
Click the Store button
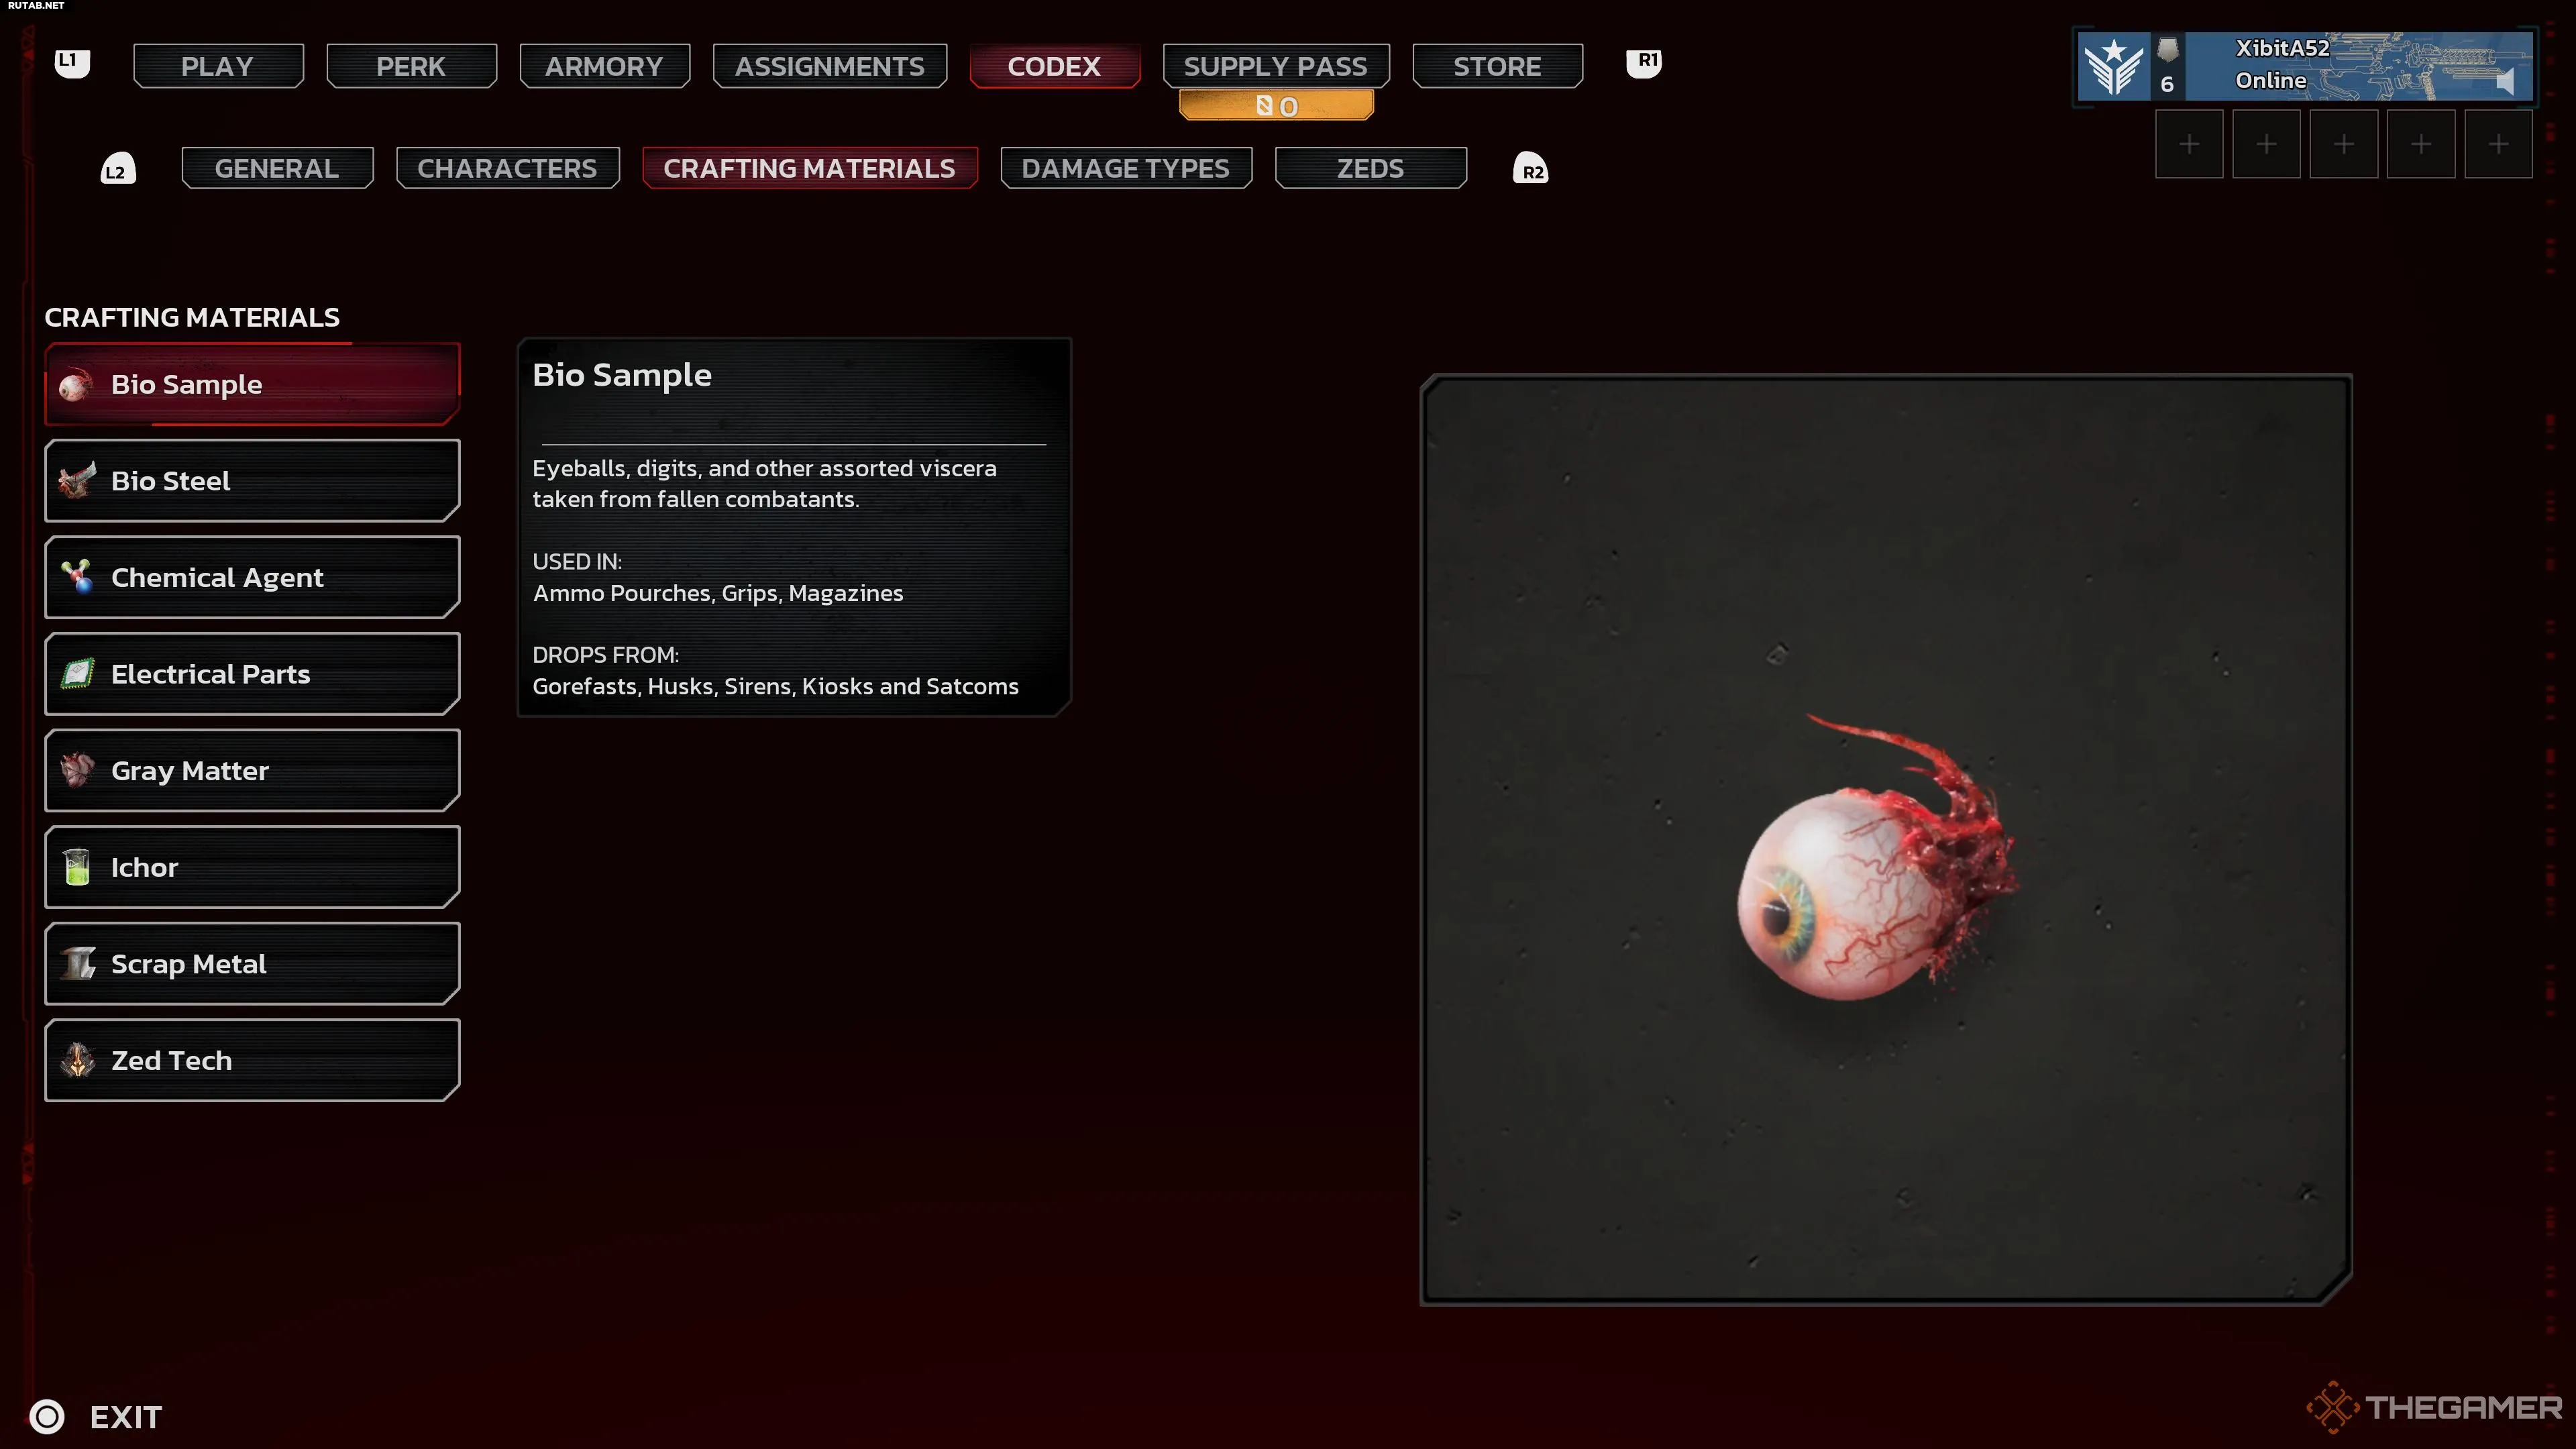(1497, 66)
